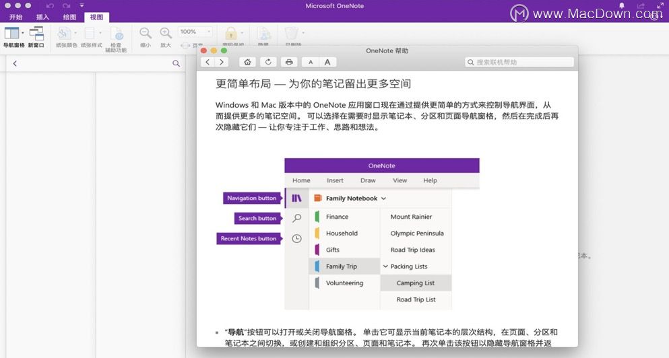Image resolution: width=669 pixels, height=358 pixels.
Task: Open notifications with the bell icon
Action: pos(622,5)
